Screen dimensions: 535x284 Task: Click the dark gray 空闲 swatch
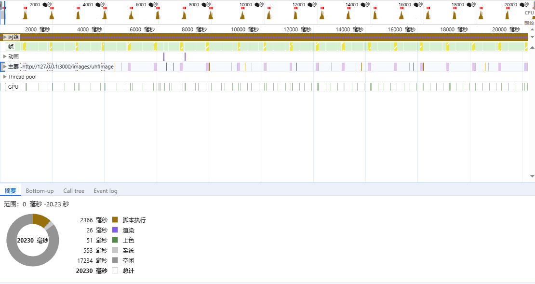(115, 260)
